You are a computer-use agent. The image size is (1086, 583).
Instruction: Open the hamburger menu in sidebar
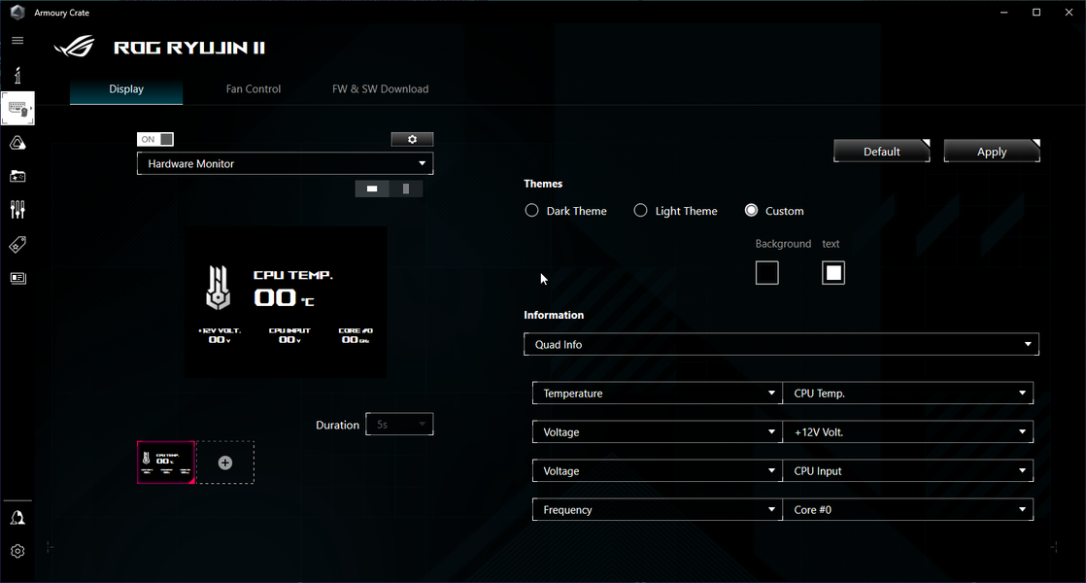click(17, 40)
